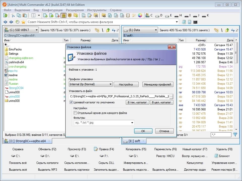Click the delete file icon with red mark

coord(57,15)
